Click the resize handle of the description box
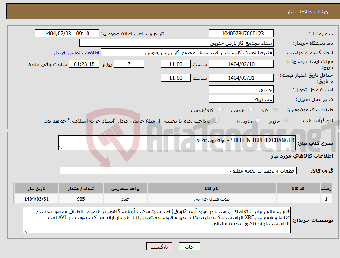 pos(60,148)
